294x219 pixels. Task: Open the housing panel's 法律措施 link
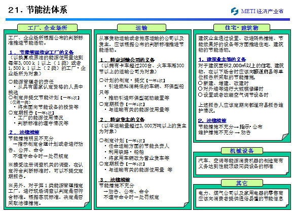212,121
